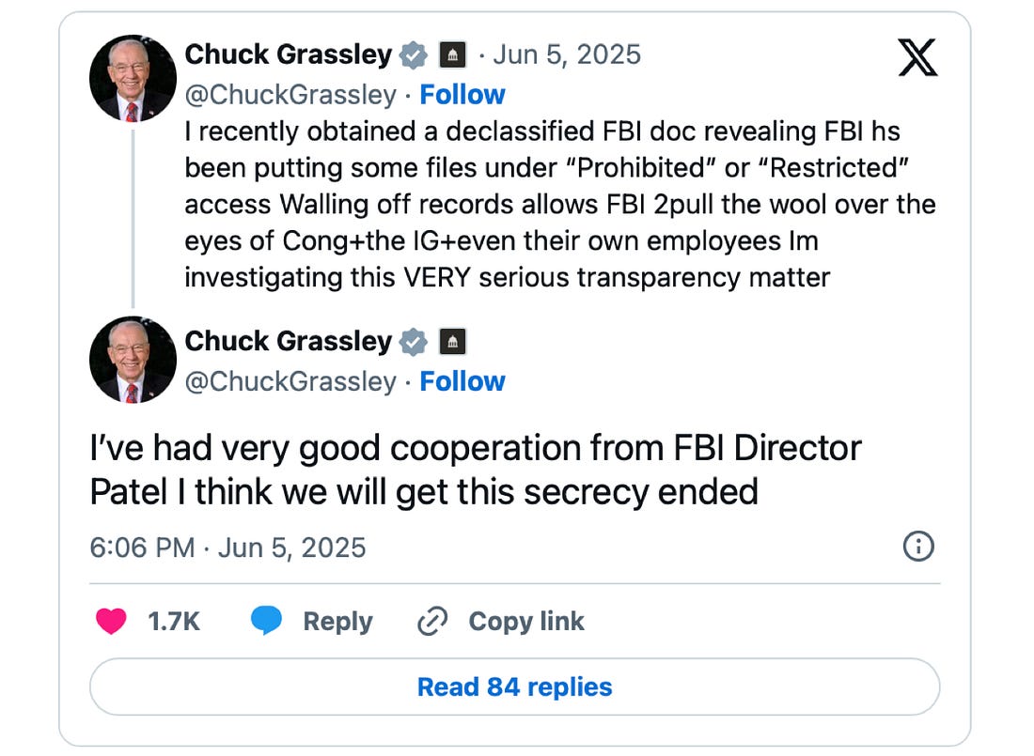Click the blue reply bubble icon
This screenshot has width=1034, height=756.
point(266,622)
